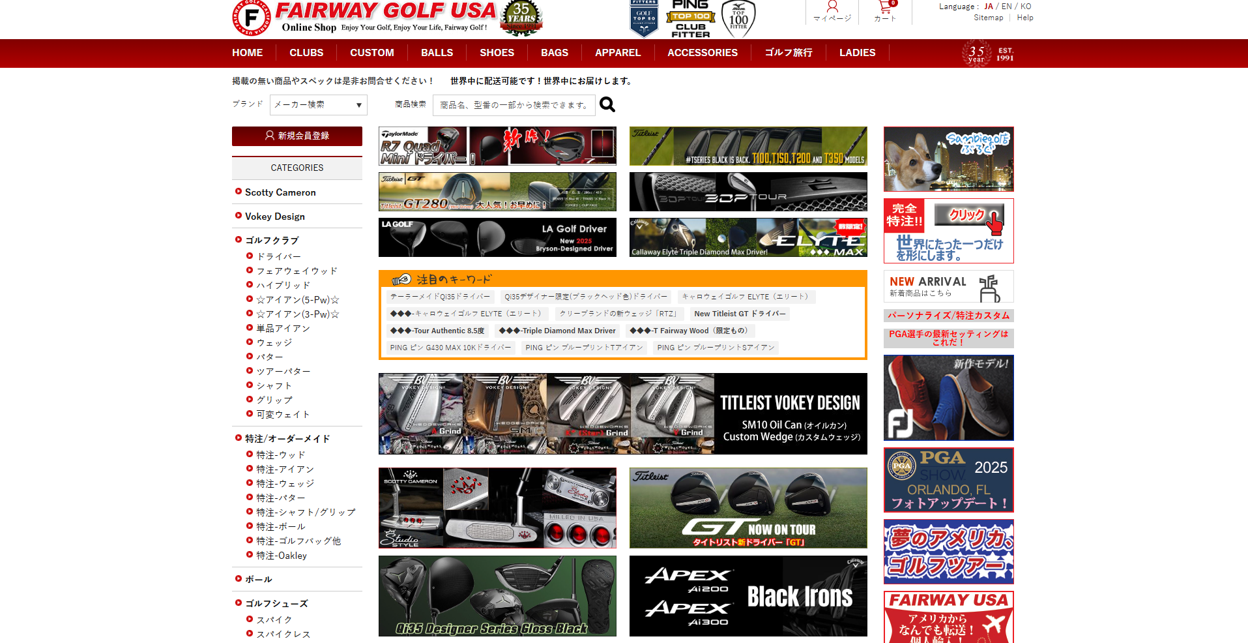Open Titleist T-Series black irons banner
This screenshot has height=643, width=1248.
point(748,146)
